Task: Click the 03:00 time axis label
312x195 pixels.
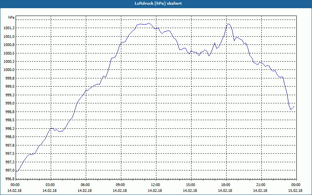Action: click(50, 185)
